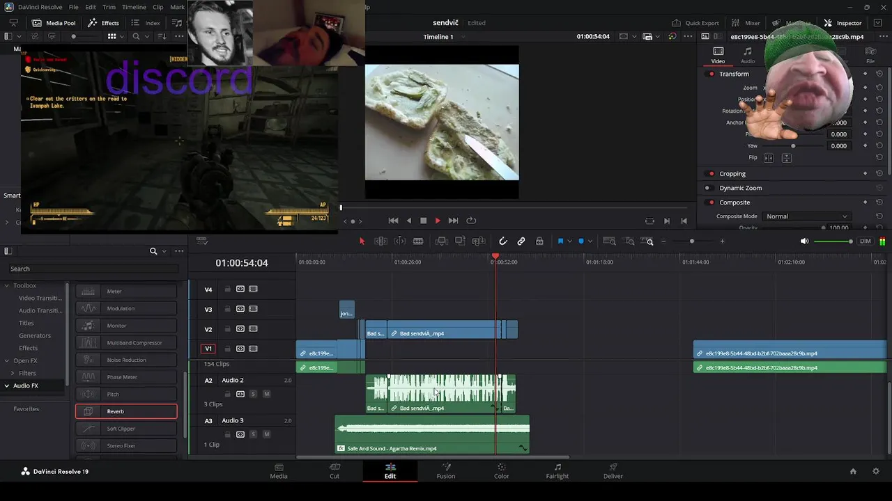This screenshot has height=501, width=892.
Task: Click the Replace Clip toolbar icon
Action: (x=478, y=241)
